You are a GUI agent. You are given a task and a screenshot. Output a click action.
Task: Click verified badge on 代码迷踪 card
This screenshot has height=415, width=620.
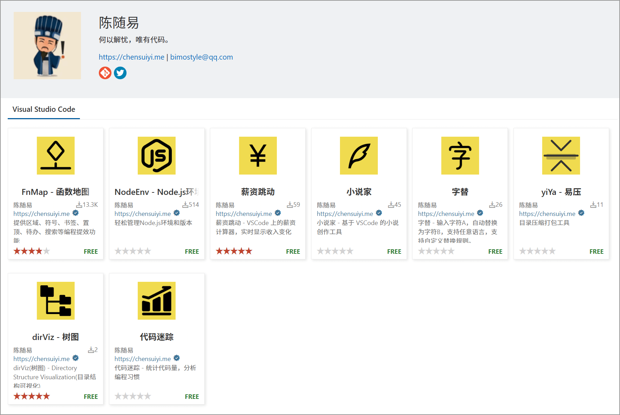pos(177,358)
